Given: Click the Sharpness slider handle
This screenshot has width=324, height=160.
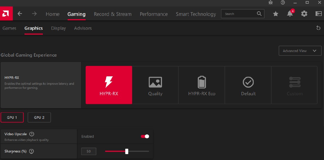Looking at the screenshot, I should [127, 151].
